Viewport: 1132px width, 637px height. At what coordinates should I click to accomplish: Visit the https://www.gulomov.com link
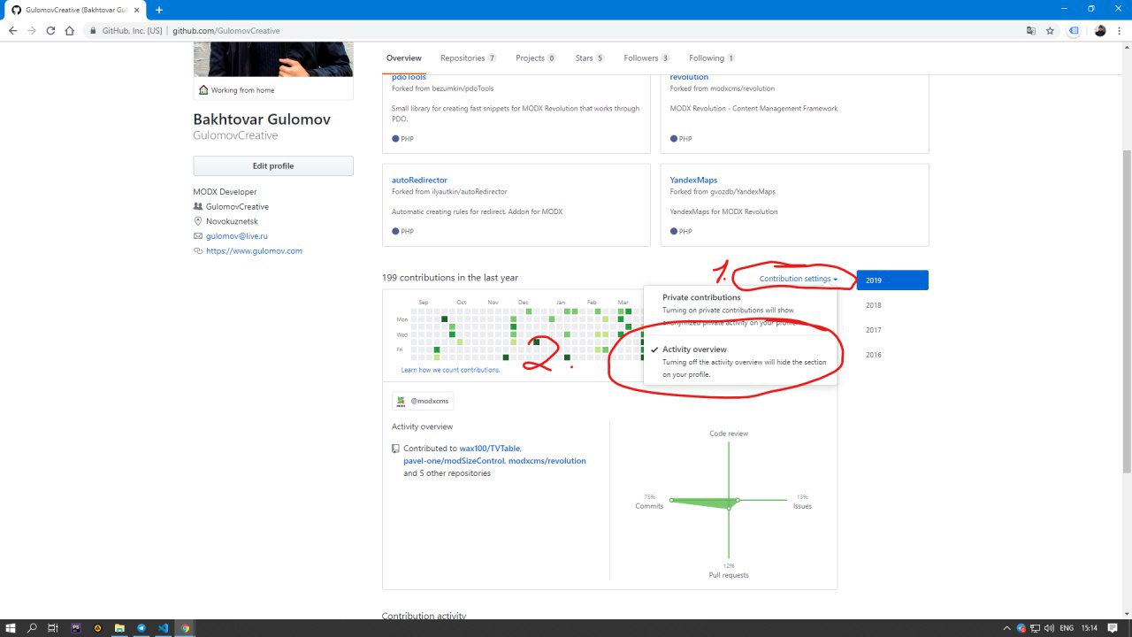pos(254,251)
